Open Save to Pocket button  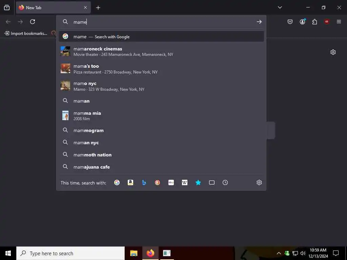pyautogui.click(x=290, y=22)
